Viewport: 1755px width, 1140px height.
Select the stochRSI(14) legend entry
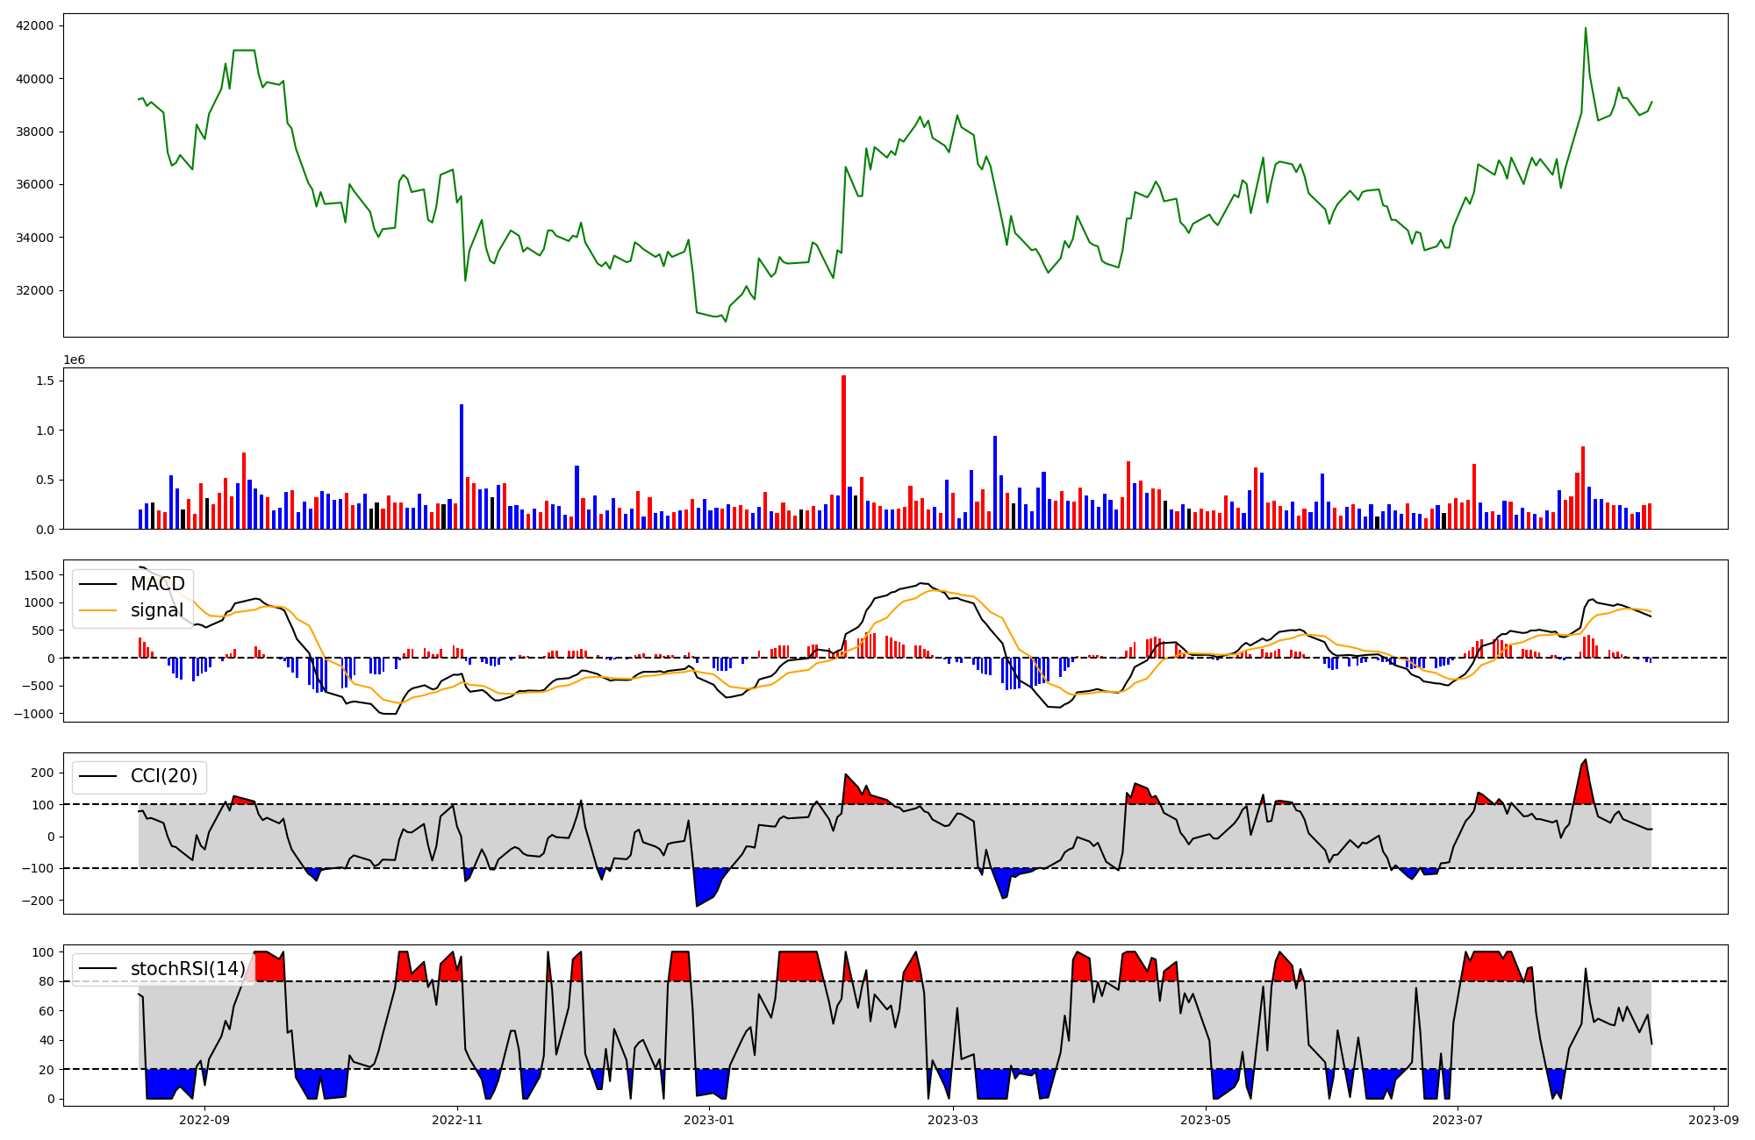tap(187, 969)
